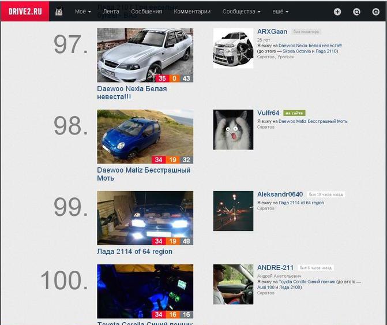Screen dimensions: 387x325
Task: Click the plus add icon
Action: (x=337, y=12)
